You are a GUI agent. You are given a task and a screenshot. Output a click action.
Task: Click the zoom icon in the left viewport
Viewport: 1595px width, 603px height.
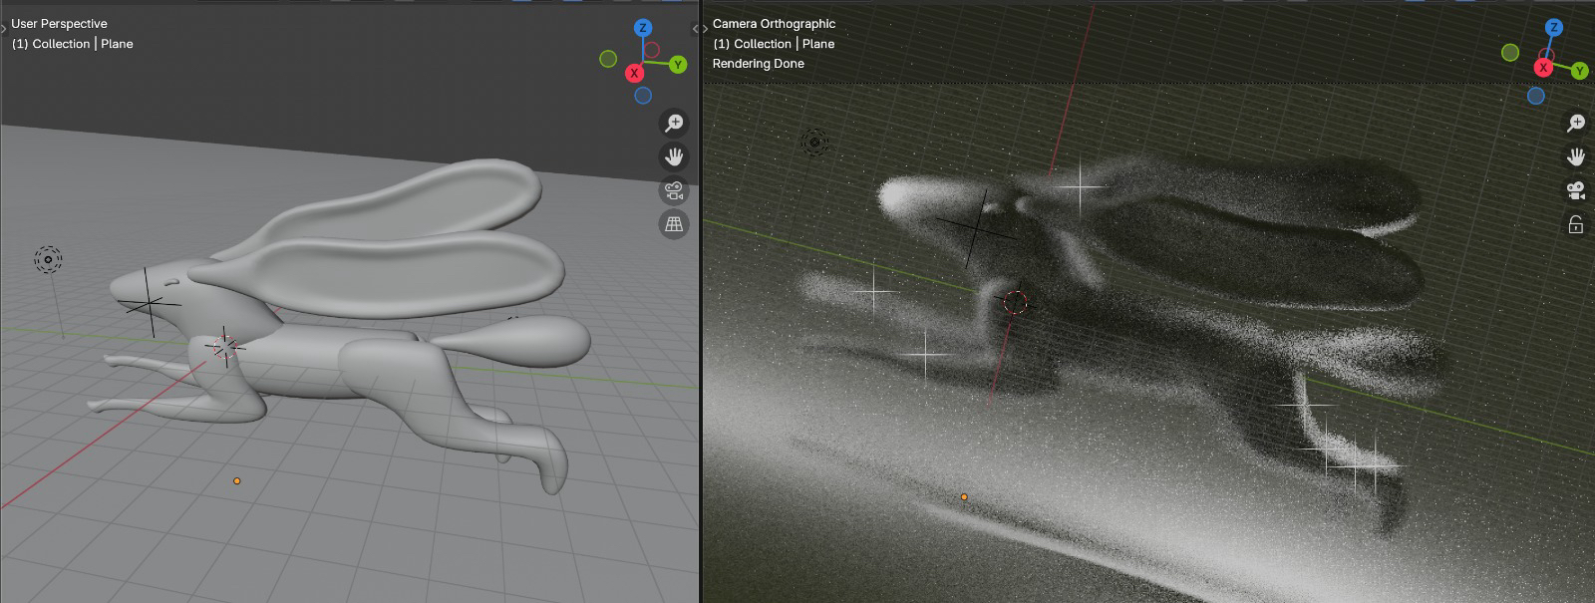pos(675,123)
